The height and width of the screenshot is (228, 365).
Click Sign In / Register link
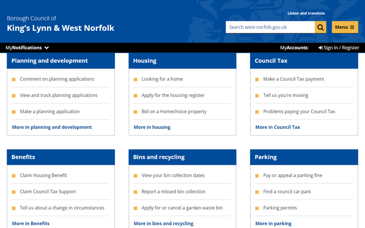[x=339, y=47]
